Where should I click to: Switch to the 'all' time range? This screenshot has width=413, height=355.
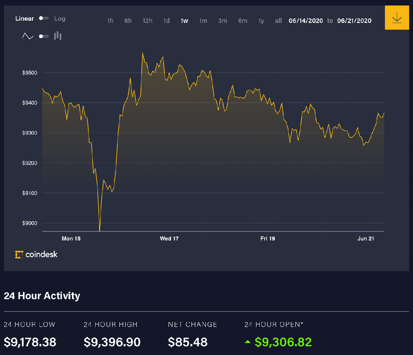278,21
